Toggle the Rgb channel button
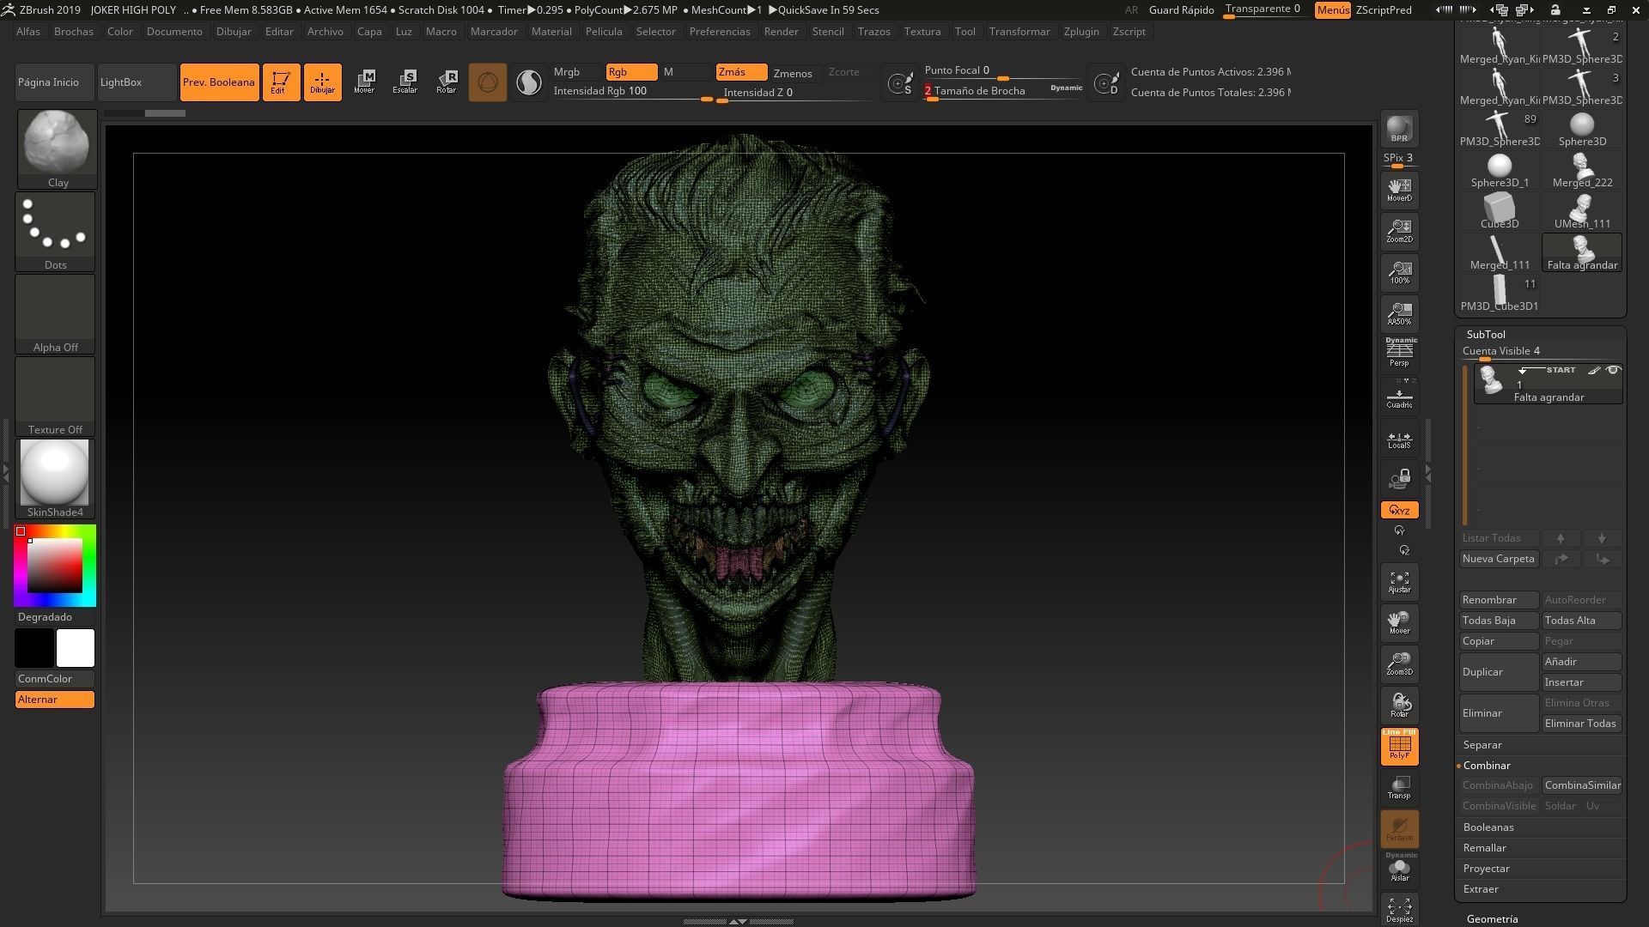This screenshot has width=1649, height=927. tap(631, 72)
